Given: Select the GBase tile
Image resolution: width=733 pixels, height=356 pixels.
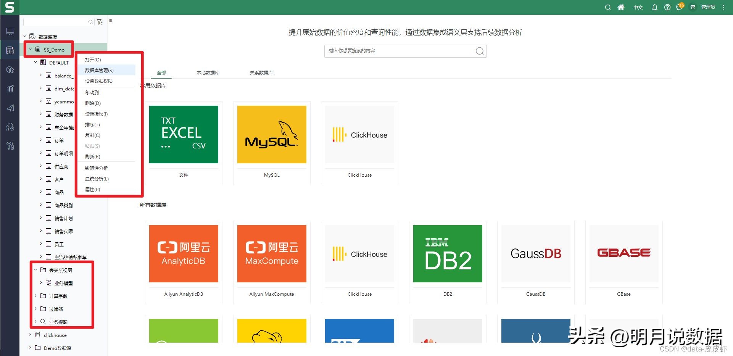Looking at the screenshot, I should (x=624, y=262).
